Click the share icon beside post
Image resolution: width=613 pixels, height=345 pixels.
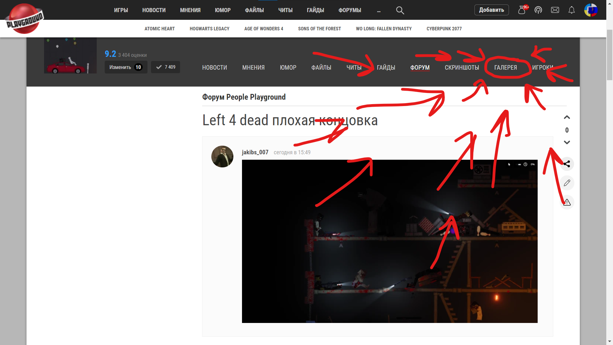click(567, 164)
